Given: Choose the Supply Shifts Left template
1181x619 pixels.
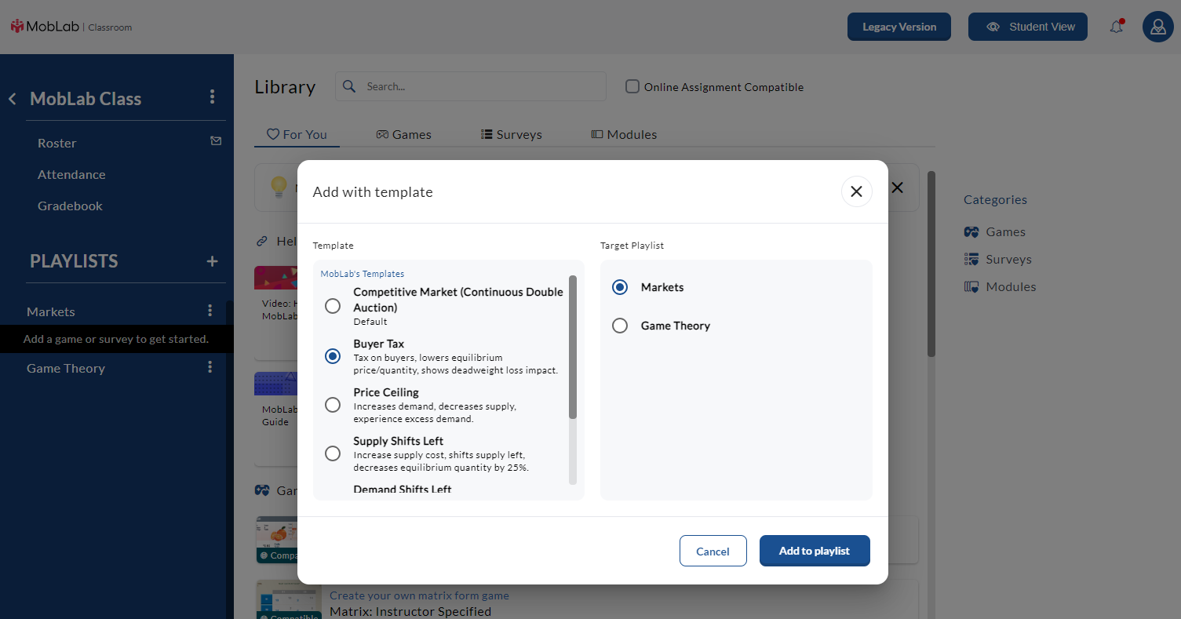Looking at the screenshot, I should tap(333, 453).
